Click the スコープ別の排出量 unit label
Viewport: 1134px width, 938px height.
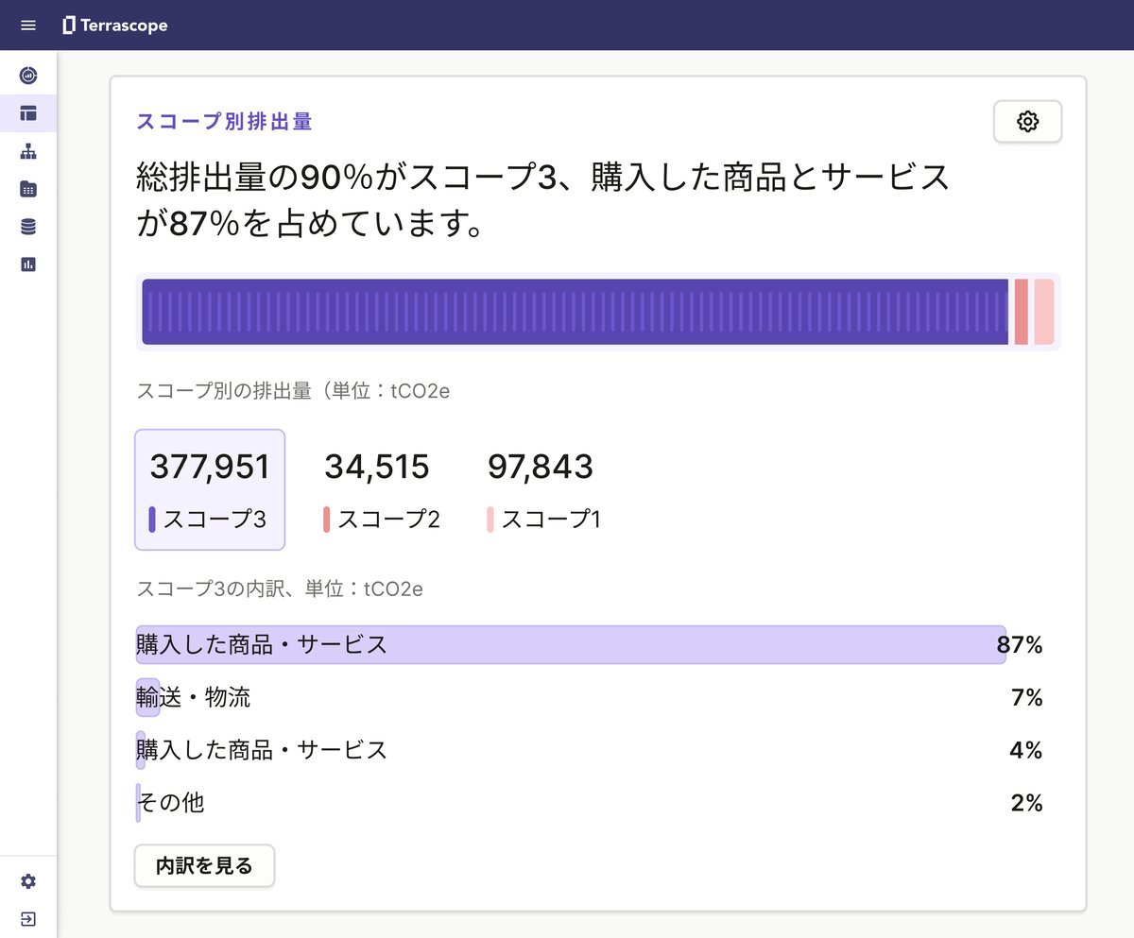(x=293, y=390)
